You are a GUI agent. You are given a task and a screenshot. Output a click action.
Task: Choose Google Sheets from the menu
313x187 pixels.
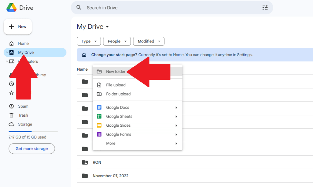pyautogui.click(x=138, y=117)
